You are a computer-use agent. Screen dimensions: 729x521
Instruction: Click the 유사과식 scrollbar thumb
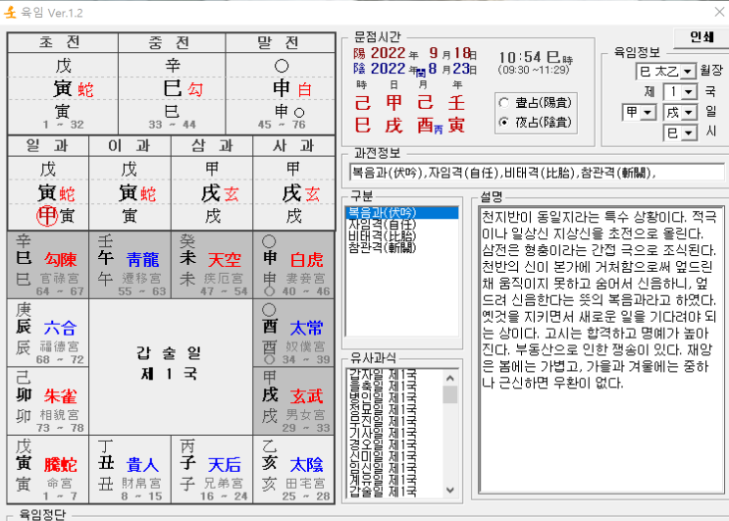tap(449, 394)
